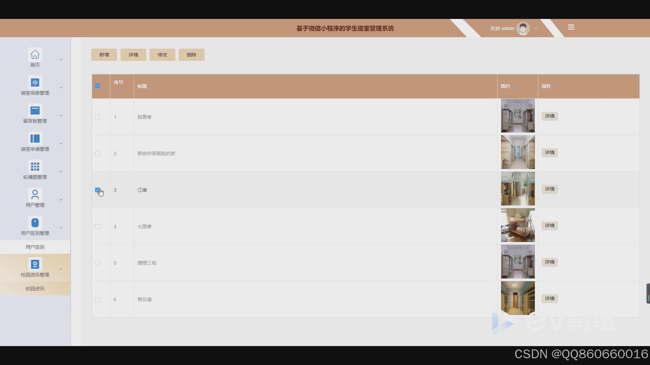Select the 用户签到 submenu item
650x365 pixels.
tap(35, 247)
